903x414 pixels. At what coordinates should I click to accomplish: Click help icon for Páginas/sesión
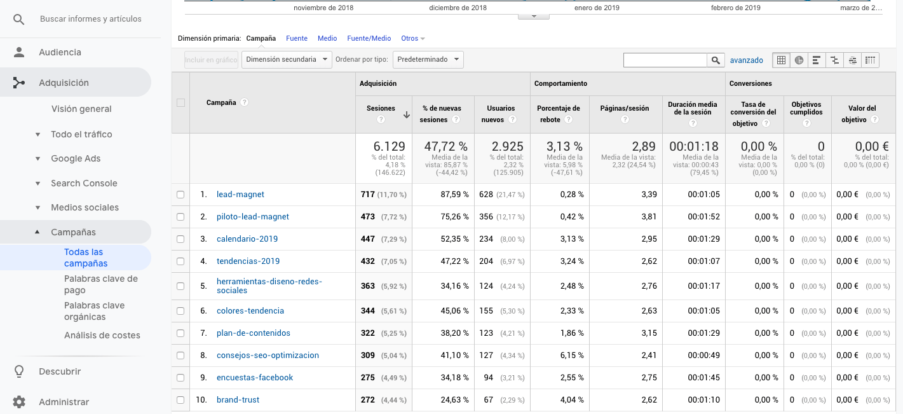coord(625,120)
